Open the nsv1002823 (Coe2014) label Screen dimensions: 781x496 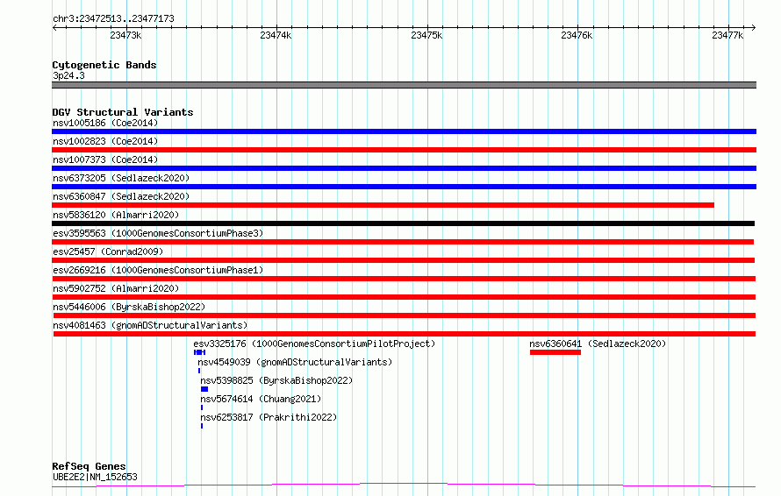[105, 141]
